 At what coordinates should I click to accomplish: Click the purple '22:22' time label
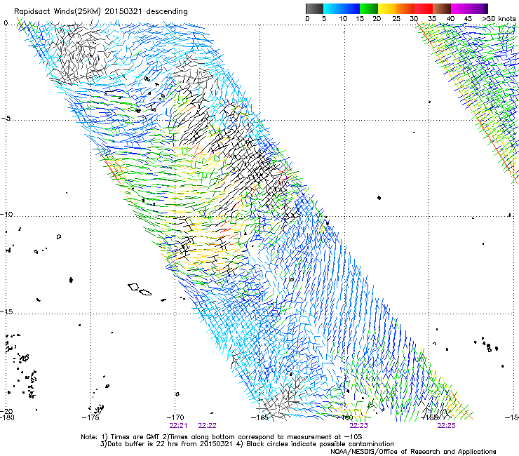(x=207, y=426)
